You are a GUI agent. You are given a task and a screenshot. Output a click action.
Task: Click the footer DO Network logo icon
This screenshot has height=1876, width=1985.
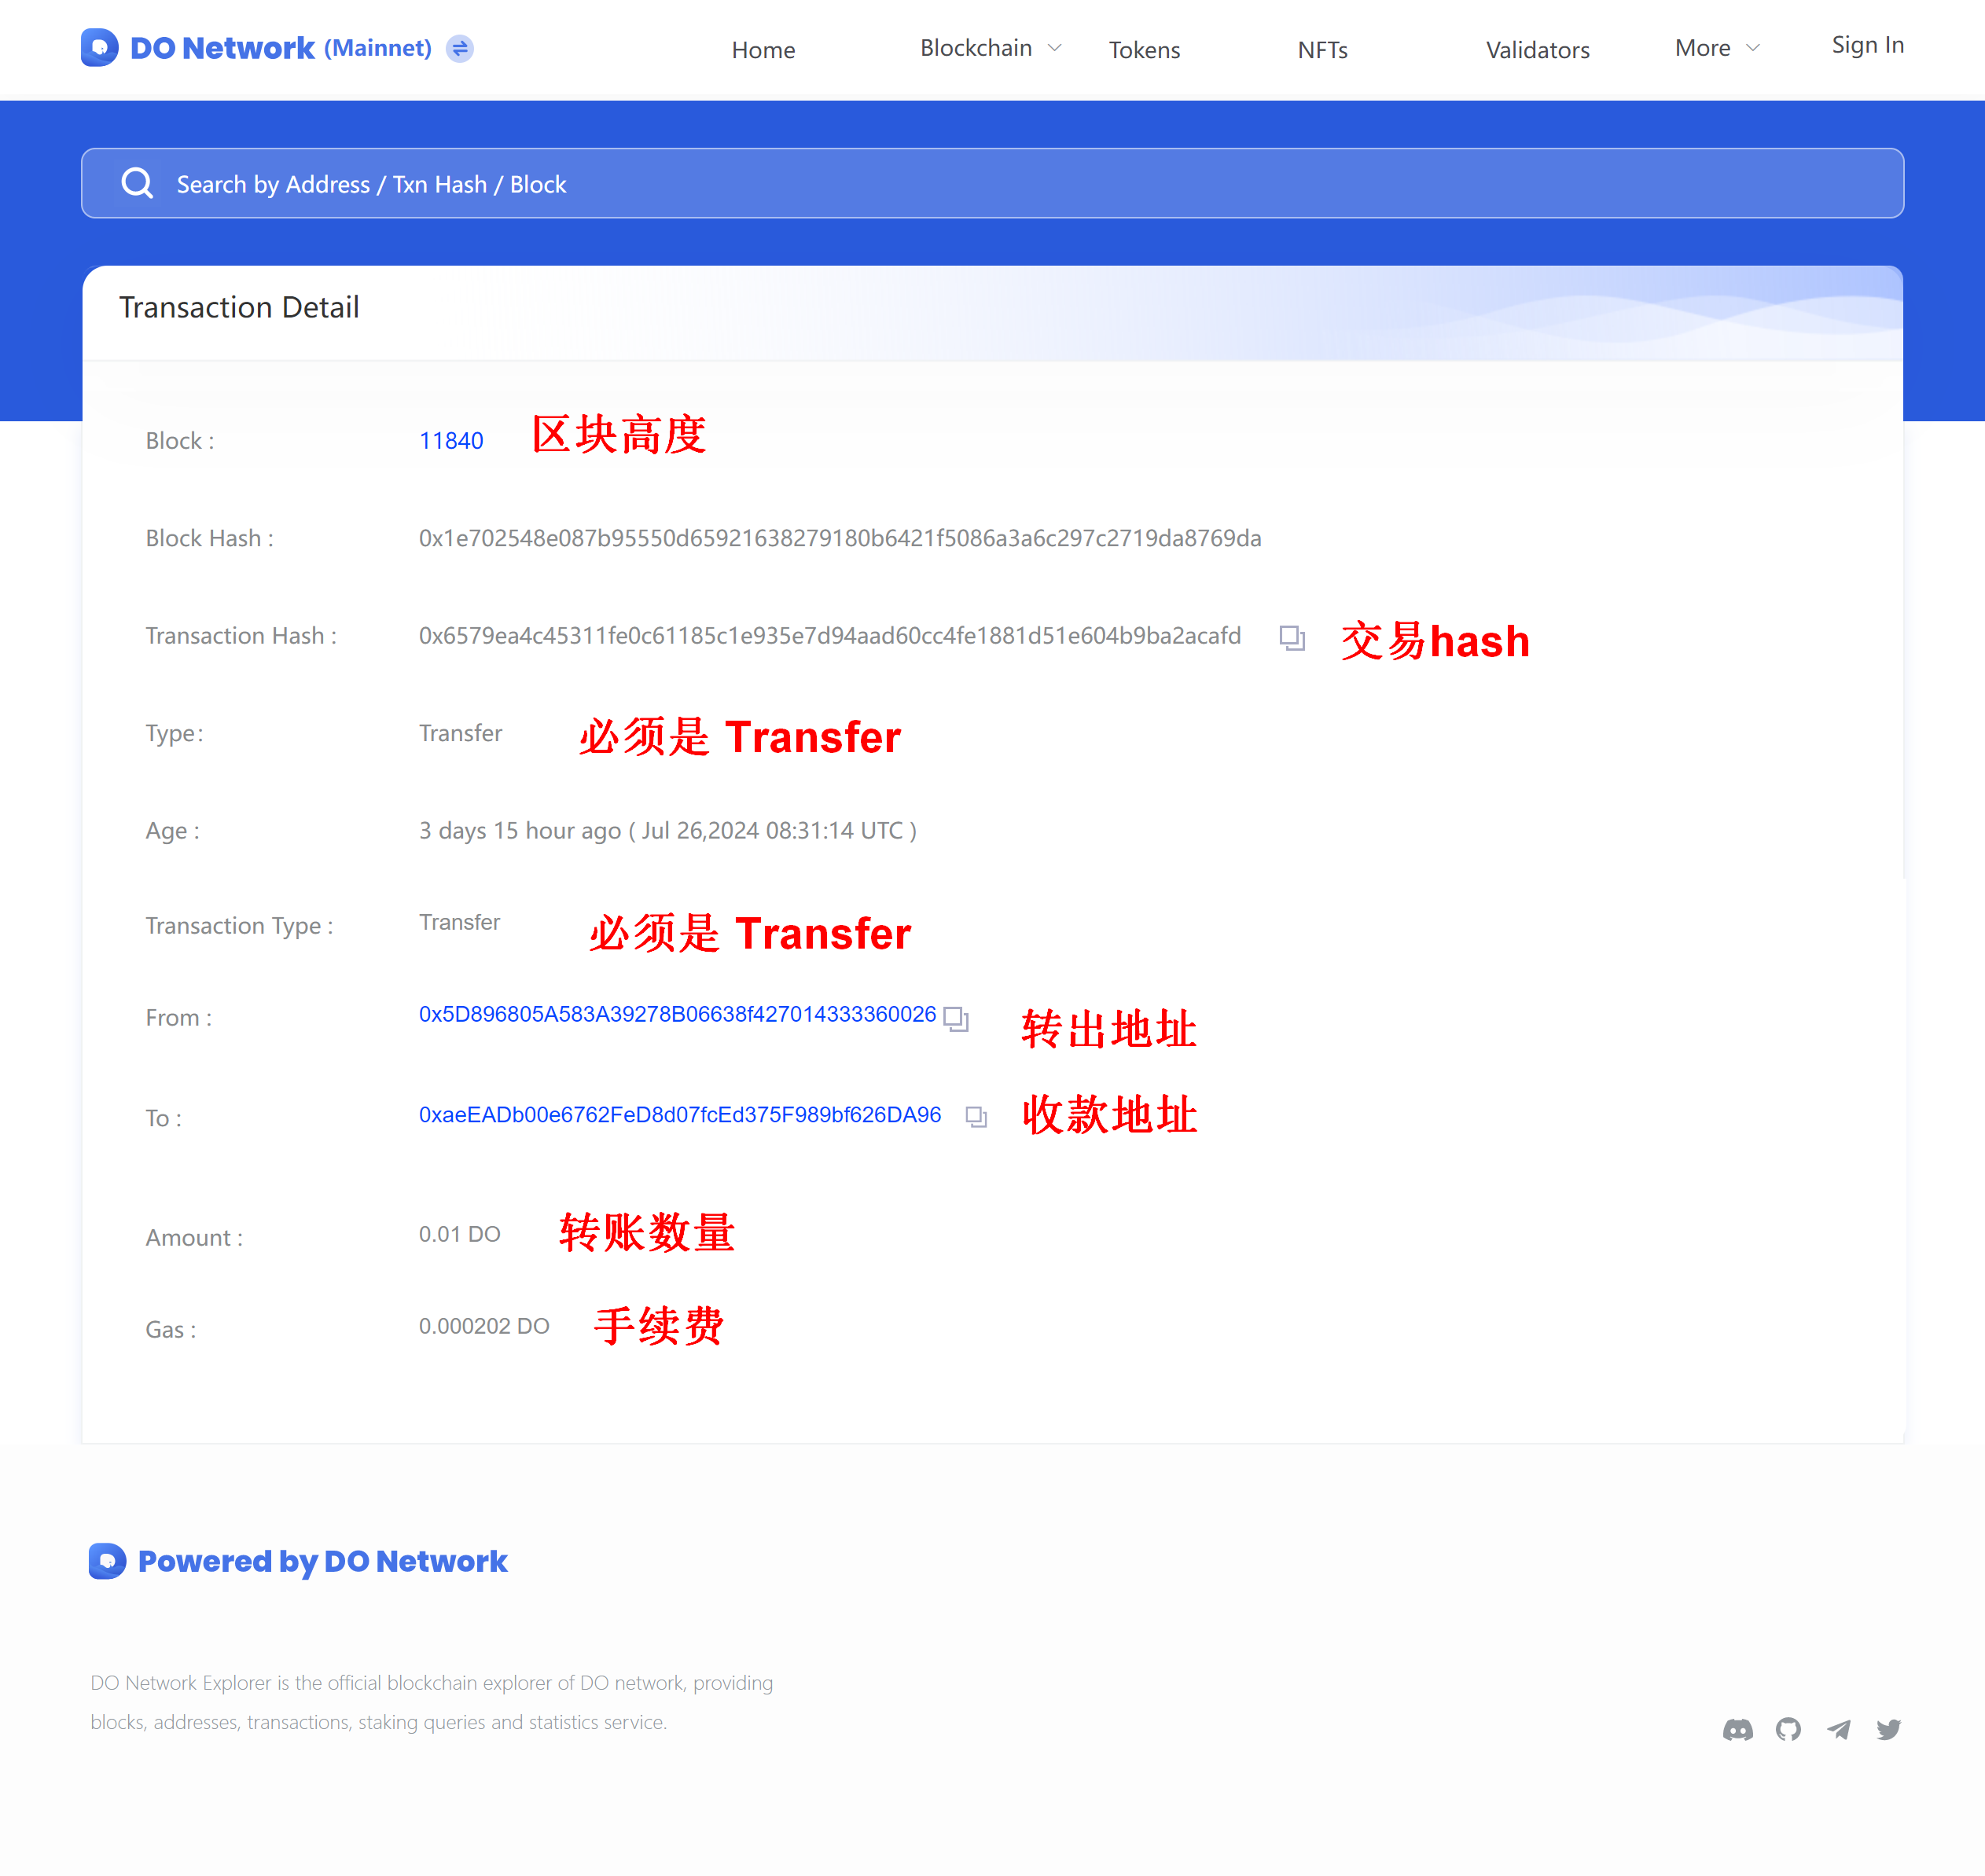tap(107, 1561)
